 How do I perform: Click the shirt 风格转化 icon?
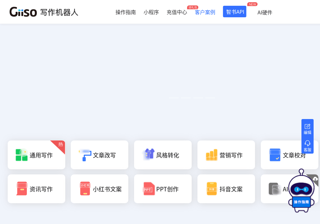148,154
